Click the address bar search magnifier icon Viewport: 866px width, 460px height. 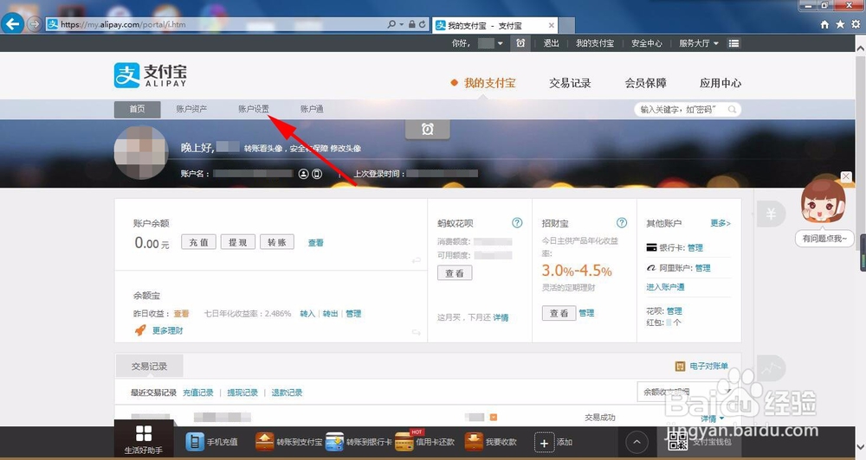pos(391,24)
